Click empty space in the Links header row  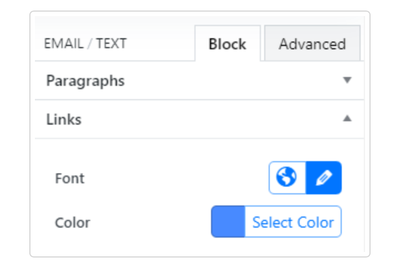(x=210, y=119)
